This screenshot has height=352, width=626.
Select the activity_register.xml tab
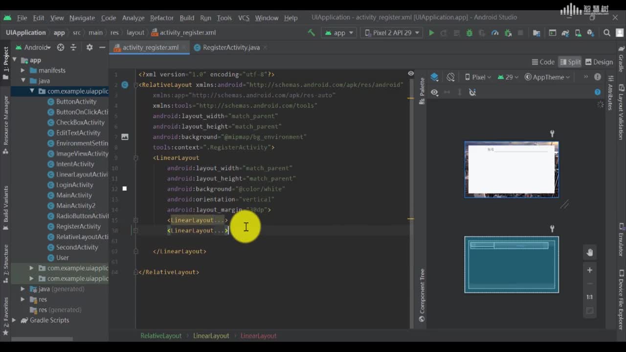pos(150,47)
